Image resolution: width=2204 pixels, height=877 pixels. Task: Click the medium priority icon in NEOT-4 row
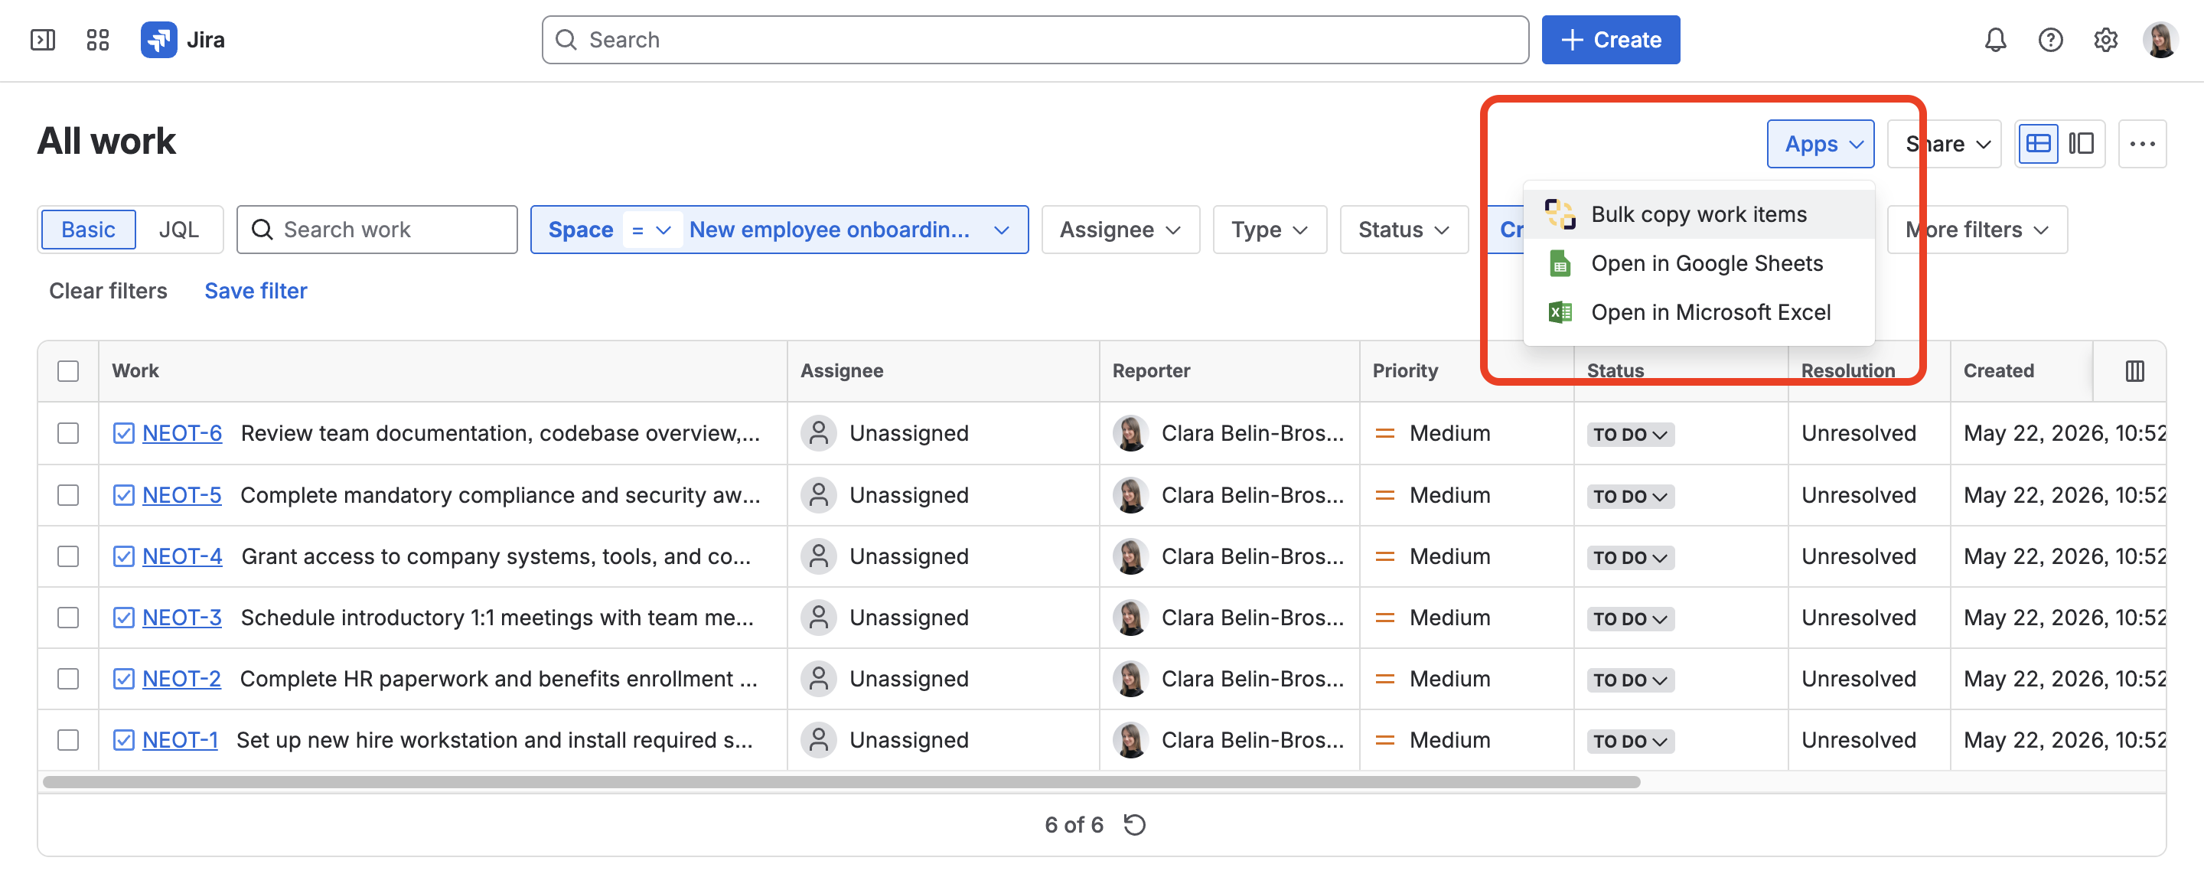click(1384, 556)
